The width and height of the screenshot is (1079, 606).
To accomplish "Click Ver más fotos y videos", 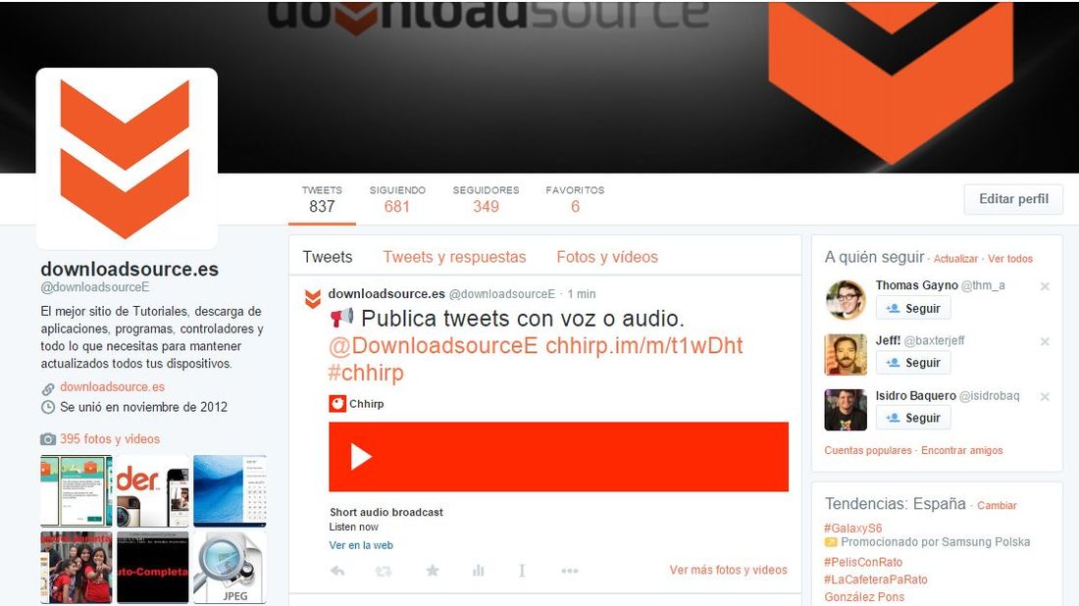I will click(x=728, y=570).
